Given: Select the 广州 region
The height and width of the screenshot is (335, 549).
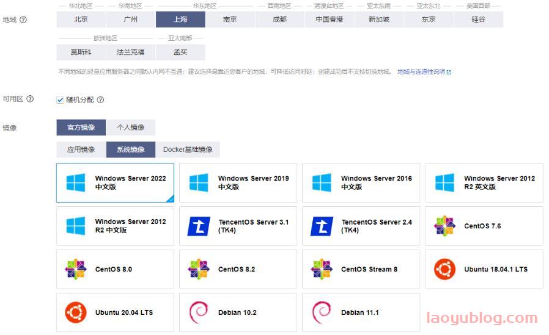Looking at the screenshot, I should (131, 19).
